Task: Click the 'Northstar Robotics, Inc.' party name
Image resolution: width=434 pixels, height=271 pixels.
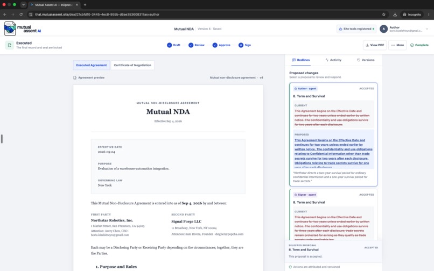Action: (x=112, y=220)
